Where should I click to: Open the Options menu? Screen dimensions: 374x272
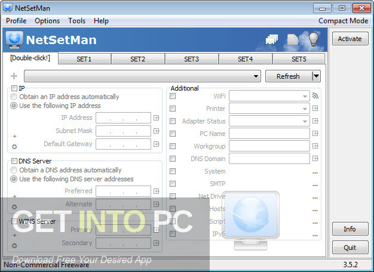[47, 21]
